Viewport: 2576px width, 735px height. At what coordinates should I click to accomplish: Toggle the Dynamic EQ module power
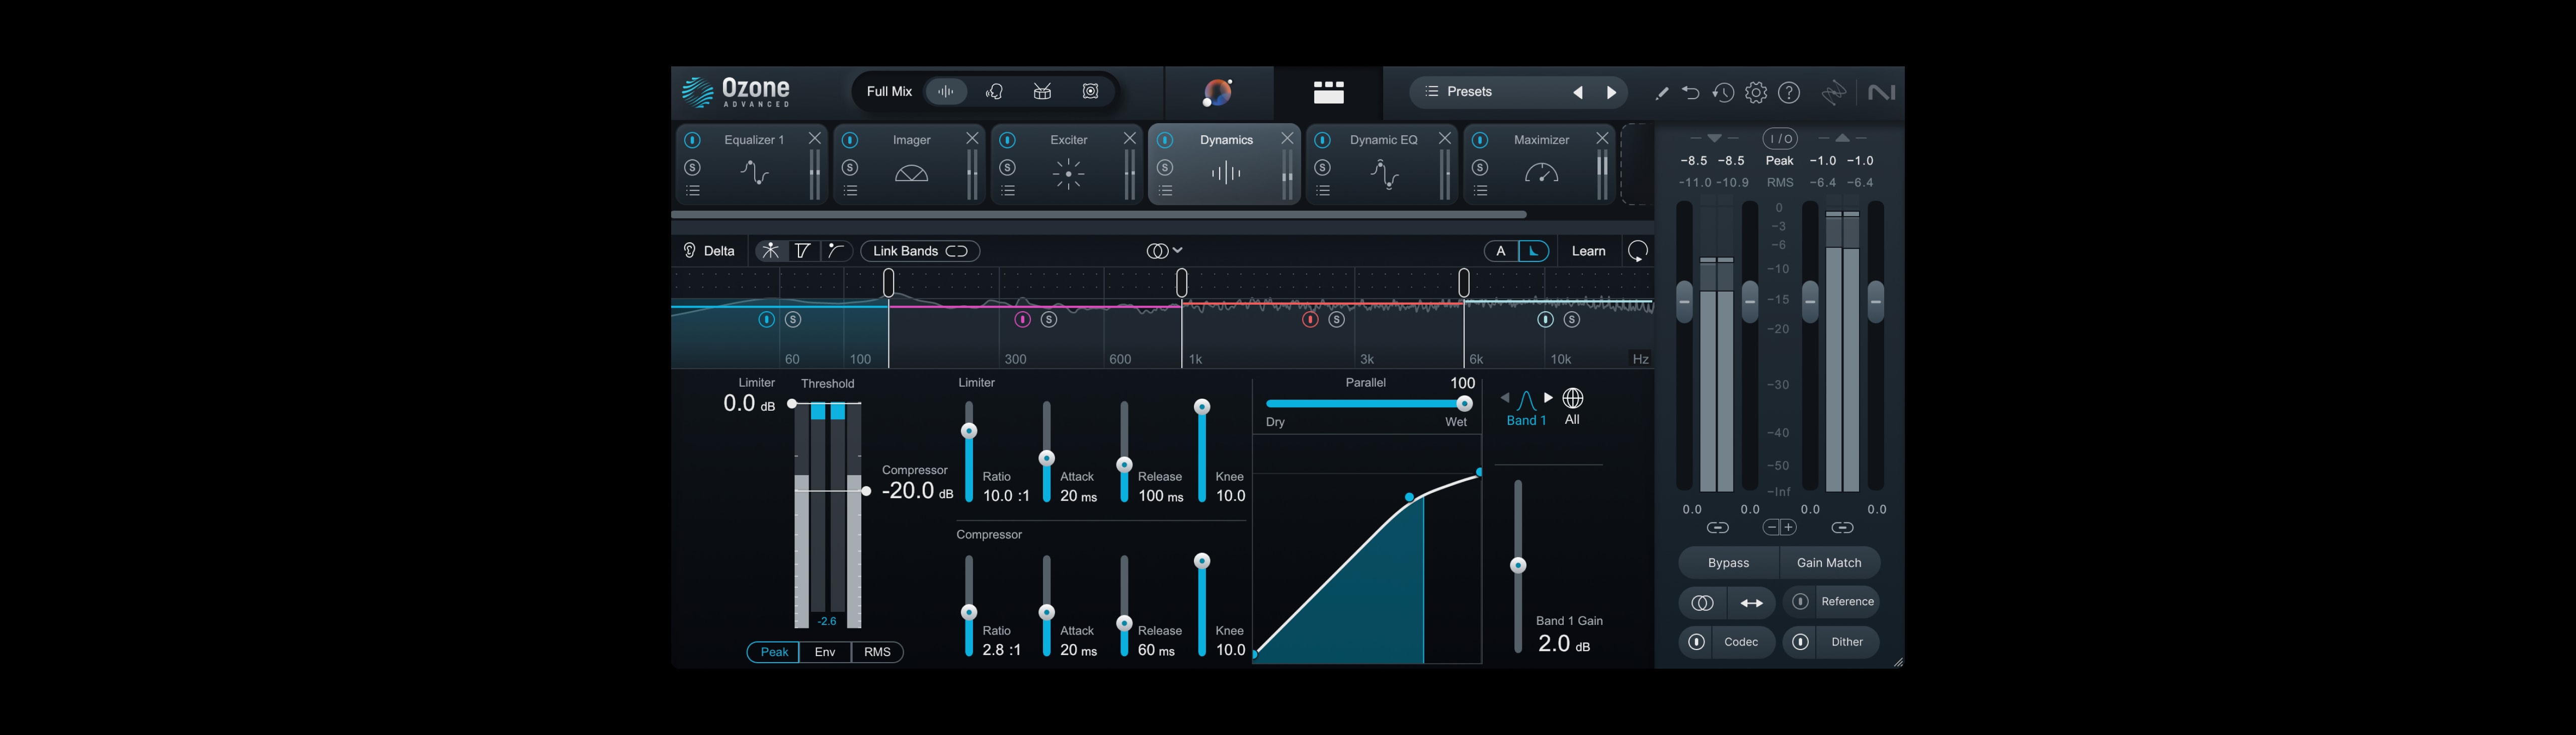coord(1322,140)
